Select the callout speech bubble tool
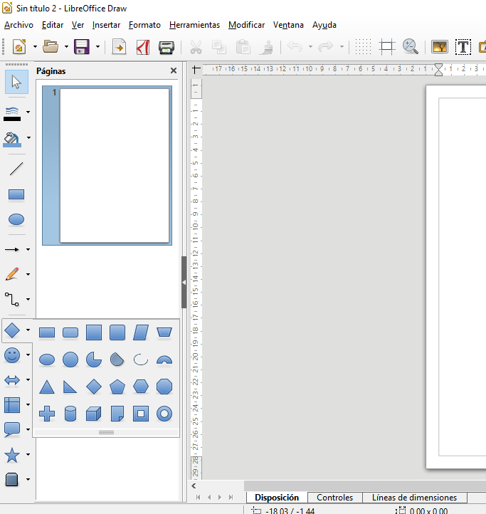 point(12,429)
